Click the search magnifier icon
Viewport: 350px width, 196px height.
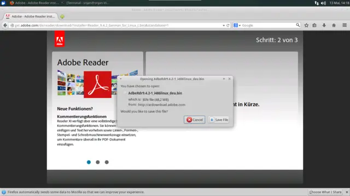(297, 25)
